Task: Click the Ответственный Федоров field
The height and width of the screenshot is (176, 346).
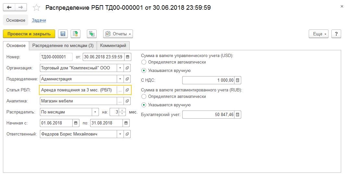Action: tap(78, 134)
